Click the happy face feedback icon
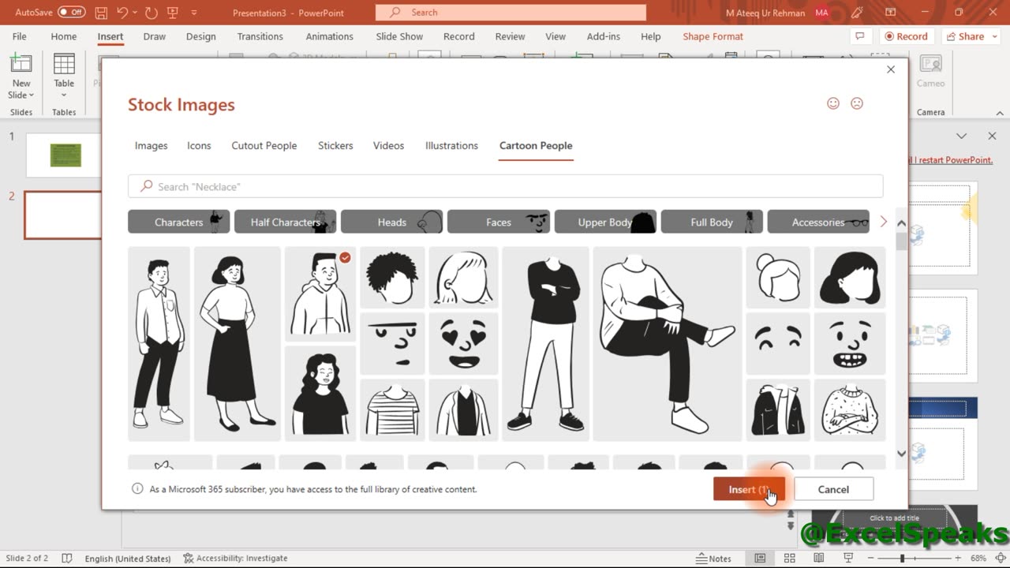 832,103
